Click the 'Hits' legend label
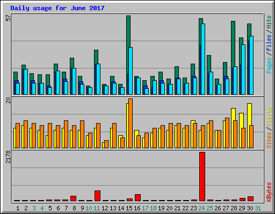 269,22
